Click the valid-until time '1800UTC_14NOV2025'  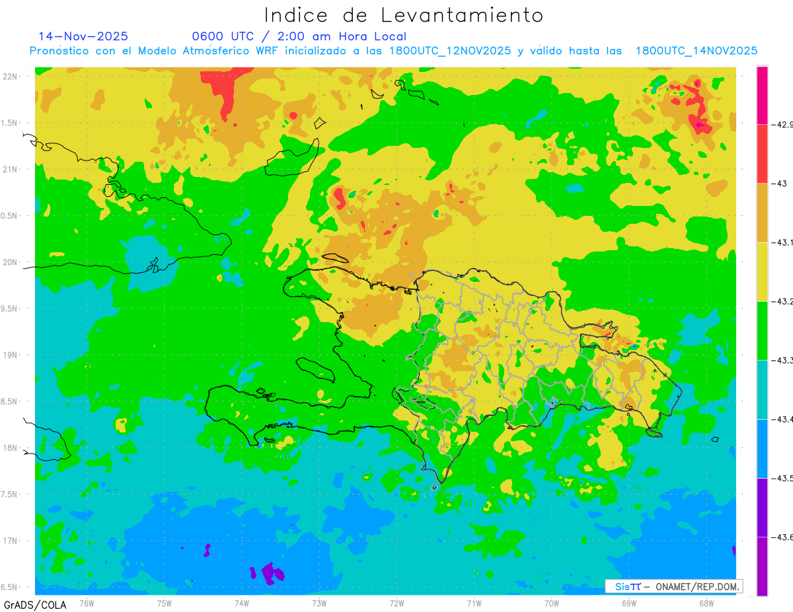click(696, 51)
